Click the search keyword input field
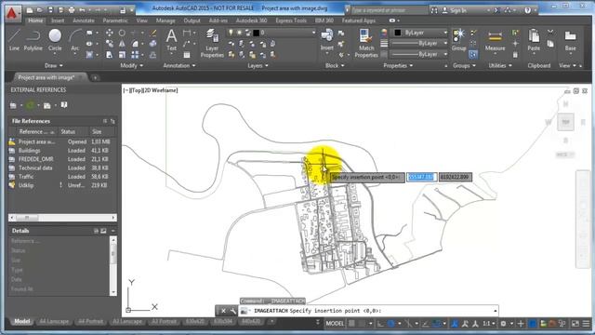The image size is (595, 335). pos(389,10)
